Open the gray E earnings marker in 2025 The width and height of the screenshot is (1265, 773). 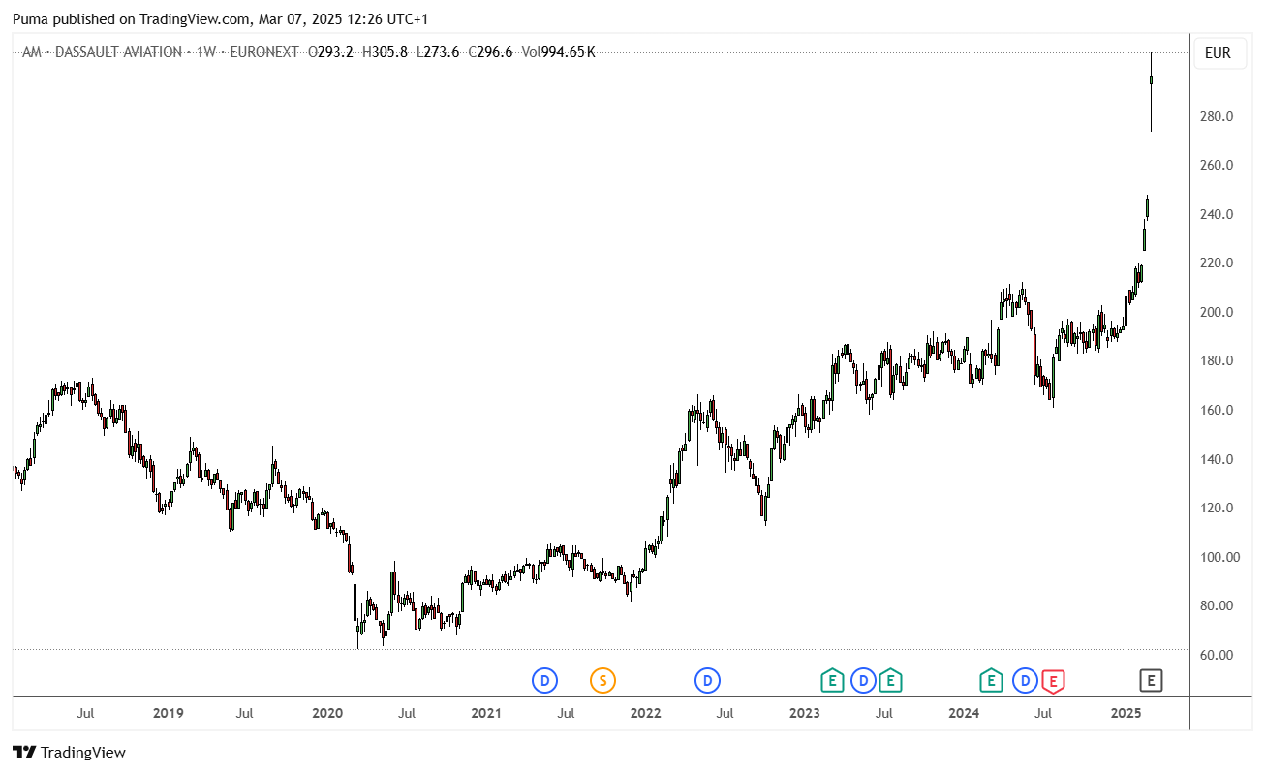[x=1151, y=681]
